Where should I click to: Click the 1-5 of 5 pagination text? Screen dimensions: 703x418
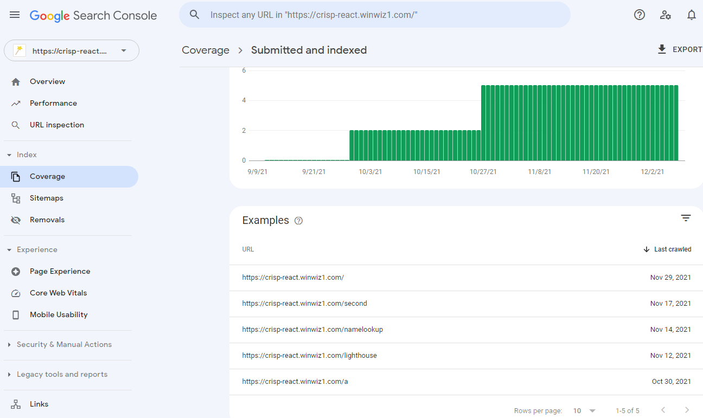point(628,411)
